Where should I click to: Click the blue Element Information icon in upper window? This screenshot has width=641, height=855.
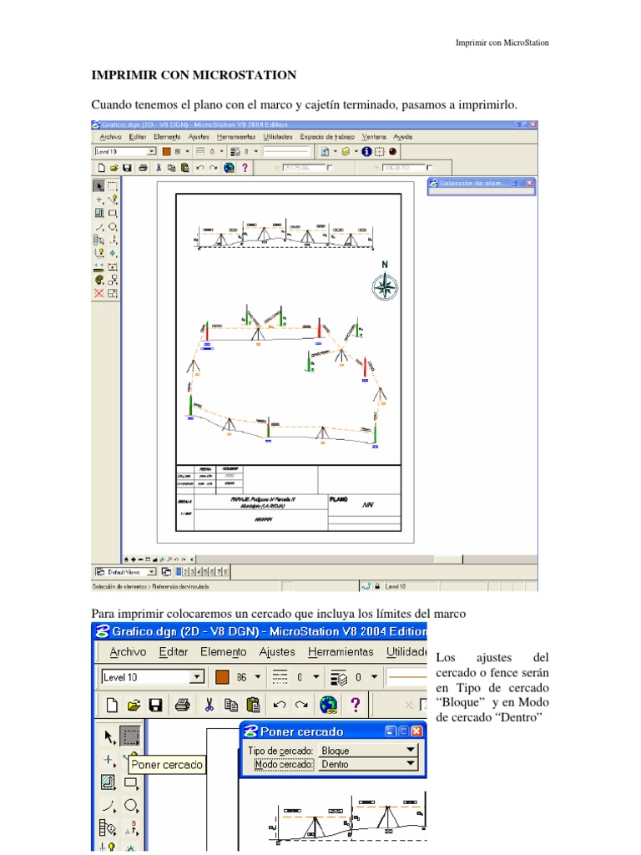(366, 152)
